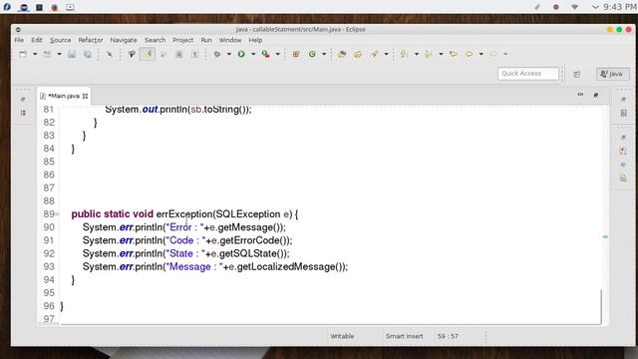638x359 pixels.
Task: Click the overview ruler marker on right
Action: pyautogui.click(x=605, y=236)
